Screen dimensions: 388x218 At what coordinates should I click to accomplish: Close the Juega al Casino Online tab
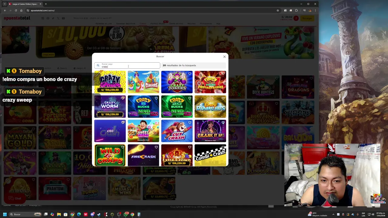click(x=40, y=4)
